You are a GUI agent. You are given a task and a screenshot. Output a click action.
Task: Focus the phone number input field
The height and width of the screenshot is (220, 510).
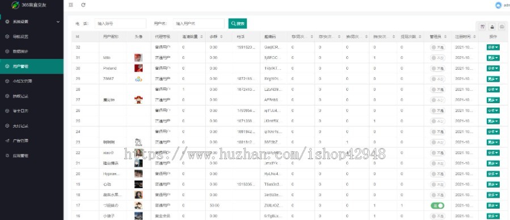click(120, 23)
